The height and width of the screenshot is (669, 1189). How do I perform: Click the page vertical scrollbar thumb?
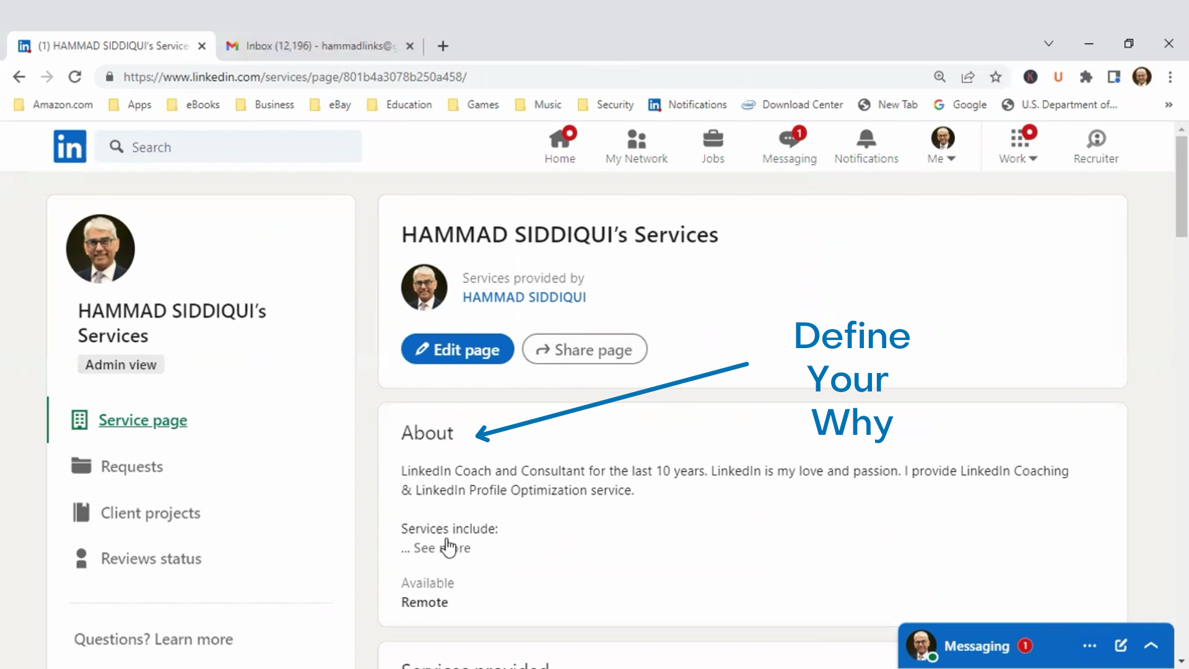click(x=1182, y=186)
